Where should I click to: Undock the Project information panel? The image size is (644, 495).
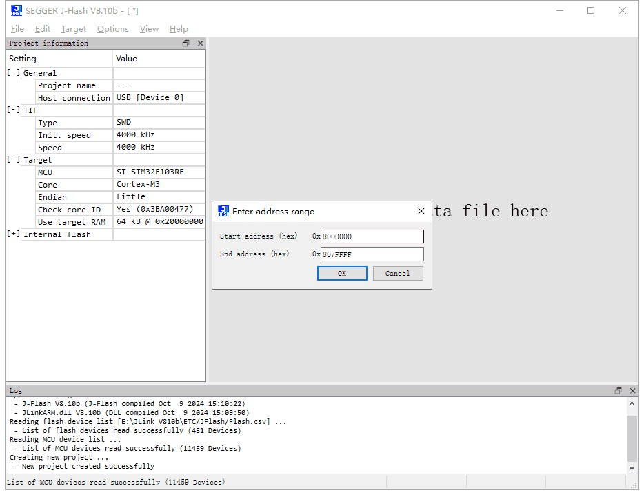click(x=185, y=43)
